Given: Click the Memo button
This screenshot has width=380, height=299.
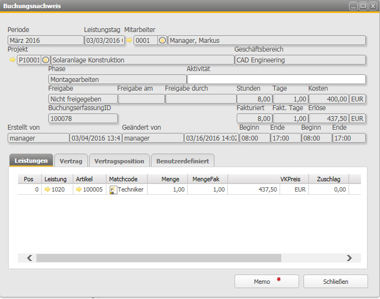Looking at the screenshot, I should (267, 281).
